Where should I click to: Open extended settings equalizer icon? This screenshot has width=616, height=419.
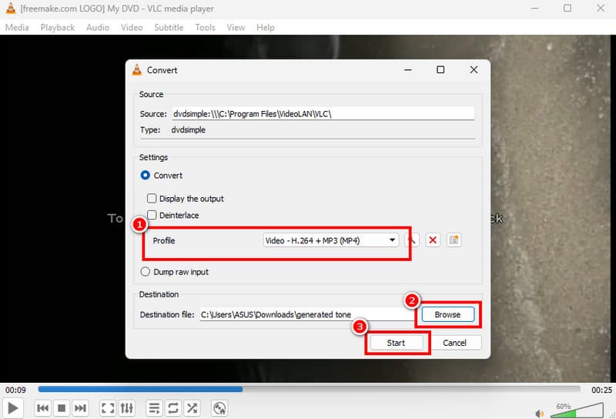pyautogui.click(x=126, y=408)
